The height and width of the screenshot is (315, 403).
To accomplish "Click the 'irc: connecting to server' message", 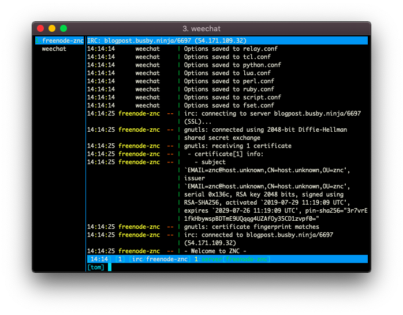I will point(273,113).
